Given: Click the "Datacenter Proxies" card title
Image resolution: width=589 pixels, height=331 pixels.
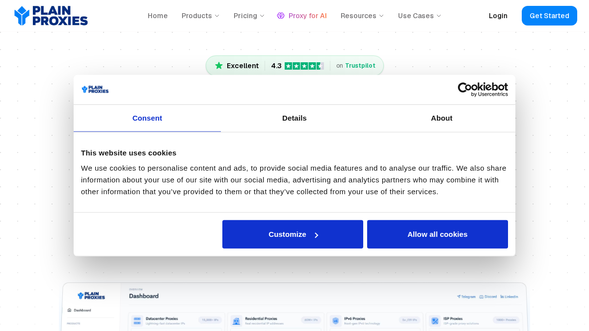Looking at the screenshot, I should point(162,318).
